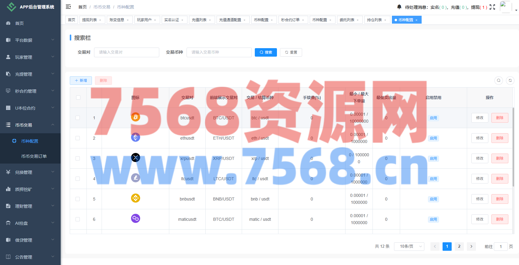519x265 pixels.
Task: Expand the 质押挖矿 sidebar menu
Action: tap(30, 189)
